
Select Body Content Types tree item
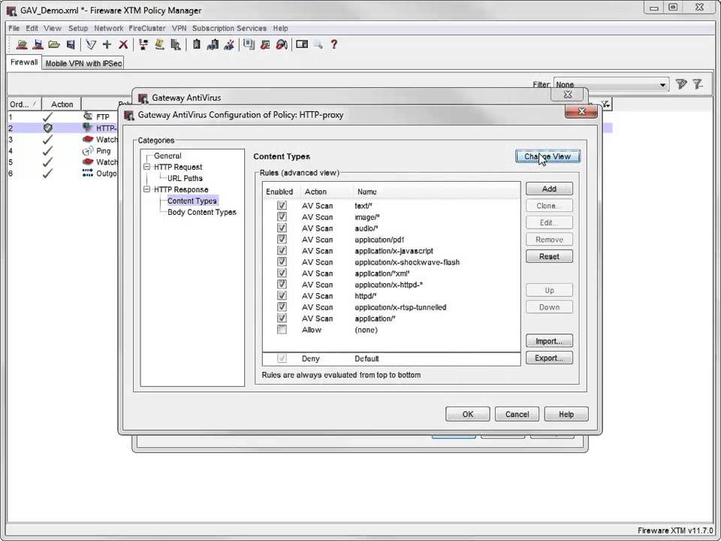202,212
